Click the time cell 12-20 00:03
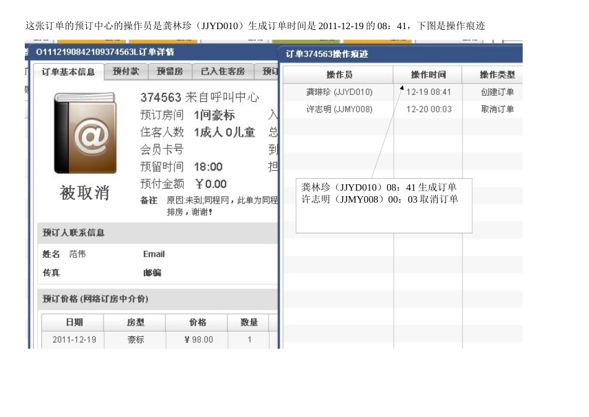This screenshot has width=589, height=417. [428, 109]
